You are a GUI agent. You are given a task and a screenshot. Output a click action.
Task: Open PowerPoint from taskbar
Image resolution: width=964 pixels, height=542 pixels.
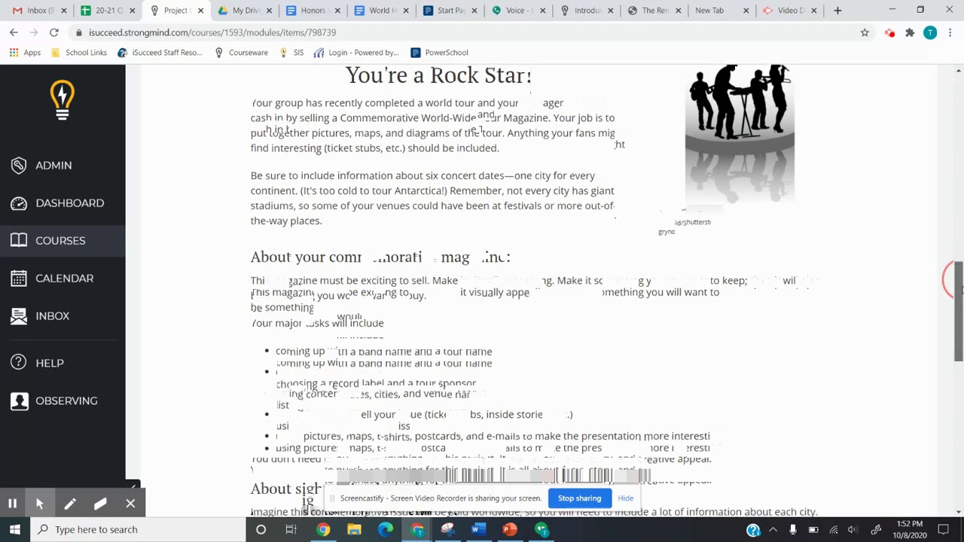(510, 529)
